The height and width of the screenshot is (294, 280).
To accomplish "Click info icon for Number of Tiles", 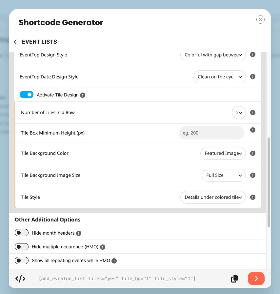I will pos(253,113).
